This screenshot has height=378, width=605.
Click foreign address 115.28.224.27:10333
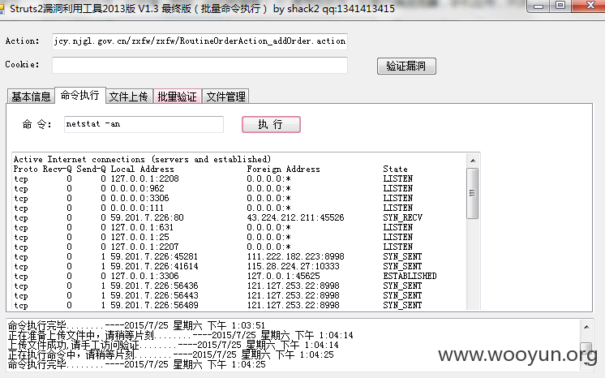[294, 266]
